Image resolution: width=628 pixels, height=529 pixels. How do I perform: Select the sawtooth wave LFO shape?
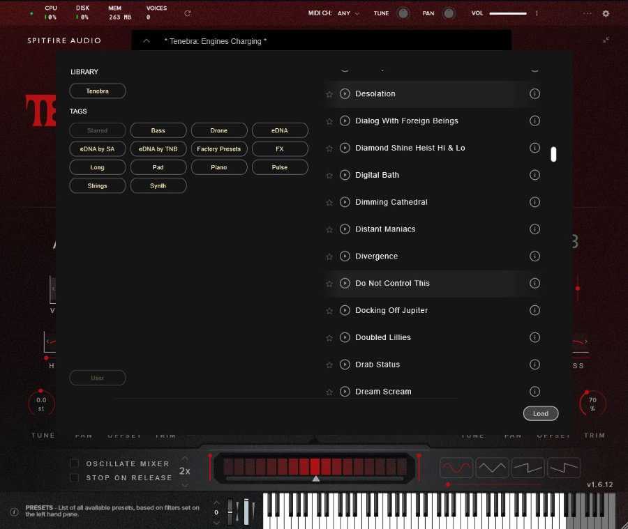(528, 468)
